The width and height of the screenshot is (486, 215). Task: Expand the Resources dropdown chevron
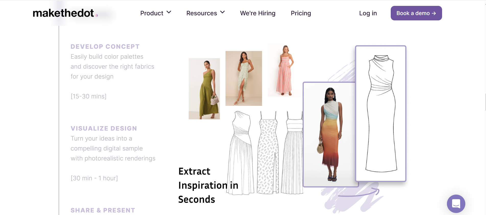[222, 12]
